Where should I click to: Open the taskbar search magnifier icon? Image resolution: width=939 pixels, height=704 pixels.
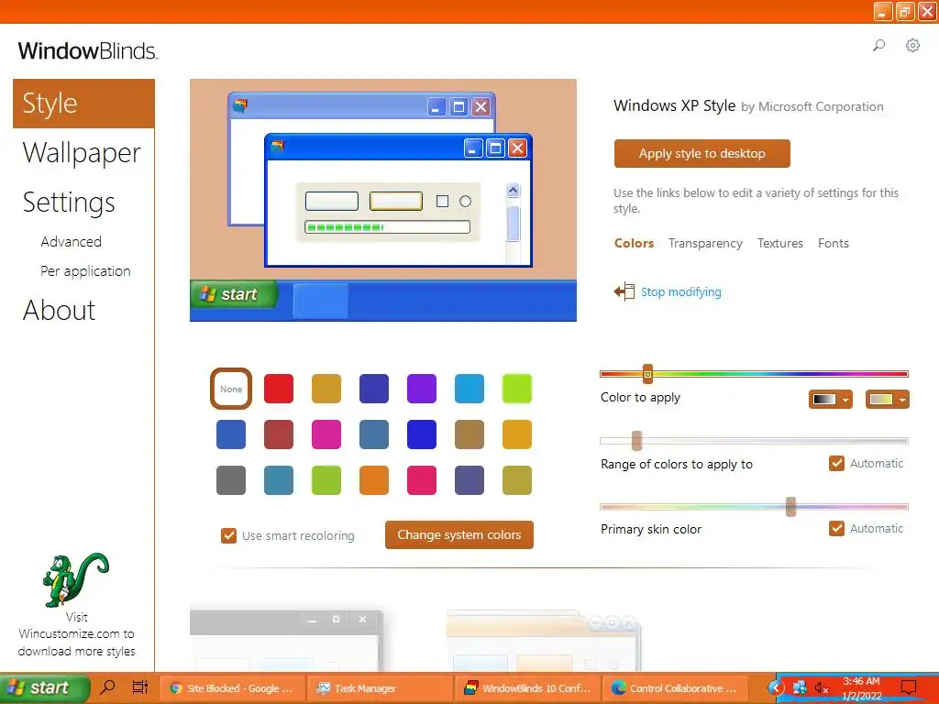pos(107,687)
